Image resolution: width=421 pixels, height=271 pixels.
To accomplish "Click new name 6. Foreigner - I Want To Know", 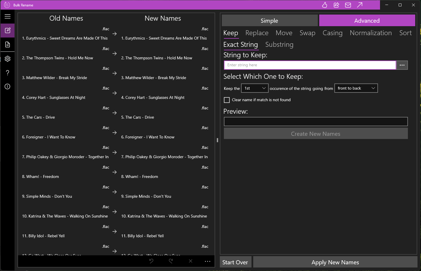I will pos(148,137).
